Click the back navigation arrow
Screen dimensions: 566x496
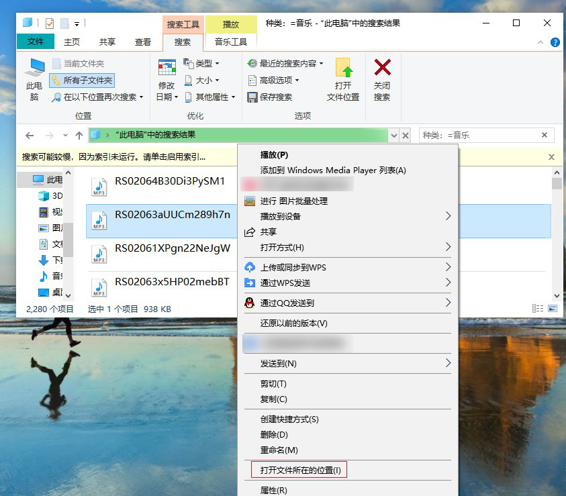tap(29, 135)
